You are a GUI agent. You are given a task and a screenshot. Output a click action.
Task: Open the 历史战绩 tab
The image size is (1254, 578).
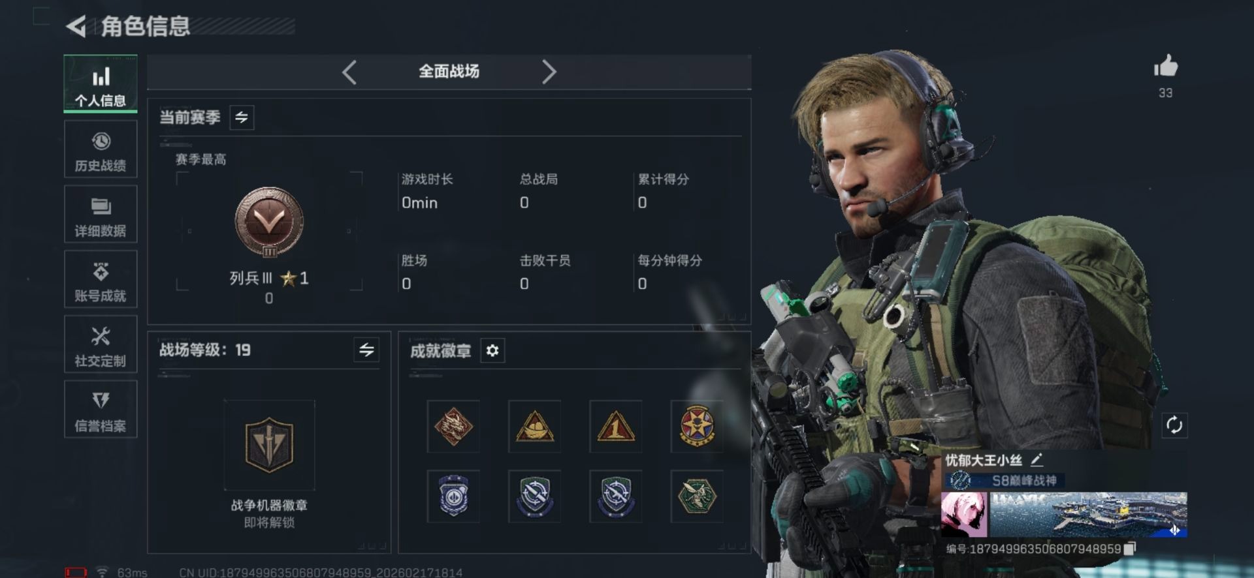click(101, 149)
